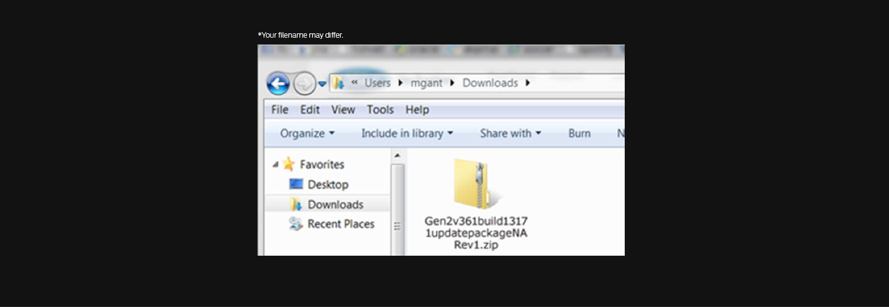Screen dimensions: 889x307
Task: Select Desktop in the Favorites list
Action: (x=327, y=185)
